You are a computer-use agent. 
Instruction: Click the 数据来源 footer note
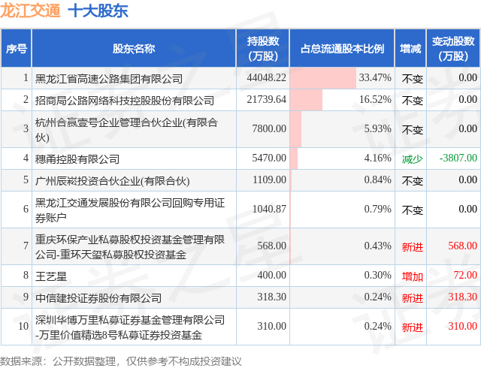121,361
